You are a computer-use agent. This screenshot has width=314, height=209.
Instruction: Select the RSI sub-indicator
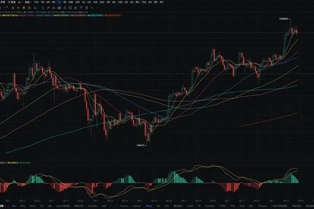pyautogui.click(x=158, y=206)
